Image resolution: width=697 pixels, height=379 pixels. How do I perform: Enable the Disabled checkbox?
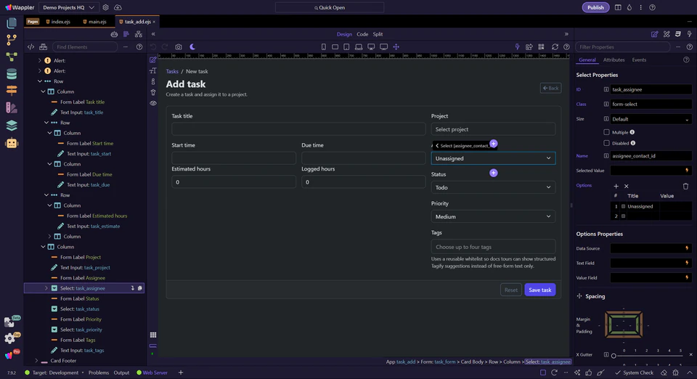pyautogui.click(x=606, y=143)
